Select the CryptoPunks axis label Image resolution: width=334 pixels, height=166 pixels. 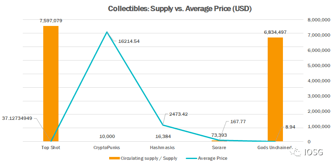tap(107, 147)
